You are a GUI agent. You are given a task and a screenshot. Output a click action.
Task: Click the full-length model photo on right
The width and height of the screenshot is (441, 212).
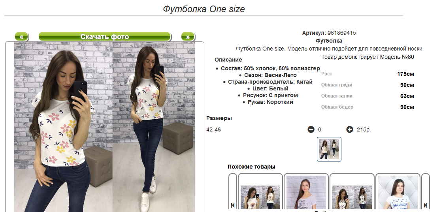click(154, 127)
